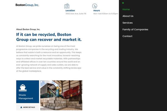Viewport: 167px width, 111px height.
Task: Click the ship icon in Waste Management card
Action: (x=23, y=88)
